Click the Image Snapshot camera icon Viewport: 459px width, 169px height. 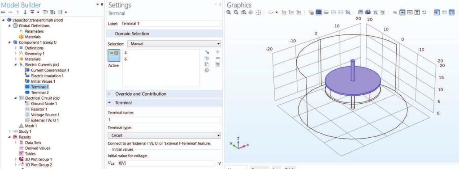[361, 12]
